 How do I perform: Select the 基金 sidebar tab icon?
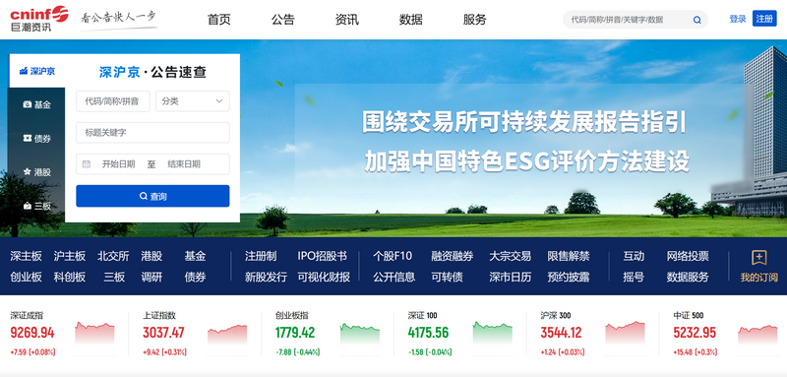(28, 104)
